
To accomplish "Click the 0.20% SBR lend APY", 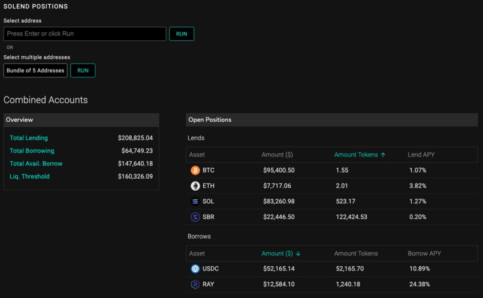I will [418, 217].
